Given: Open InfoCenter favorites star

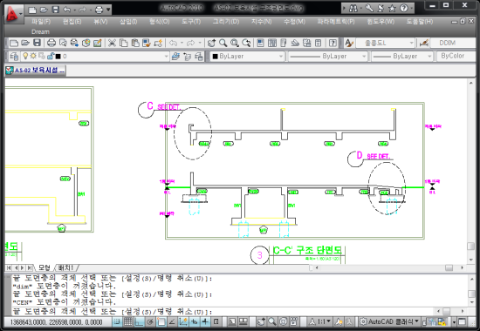Looking at the screenshot, I should (392, 9).
